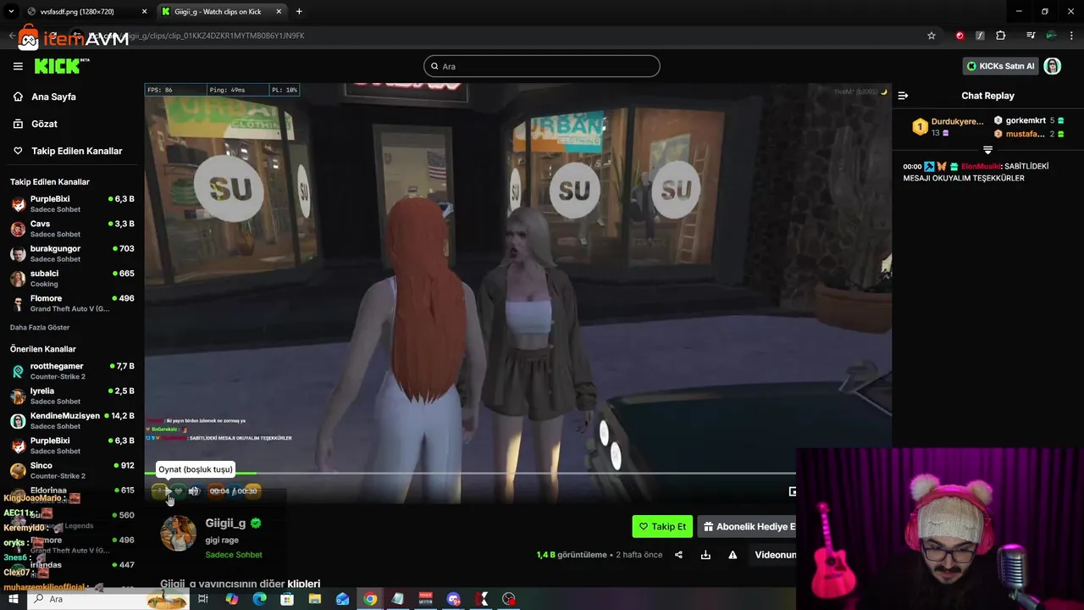Open Voicemeeter from the taskbar
Viewport: 1084px width, 610px height.
point(426,599)
